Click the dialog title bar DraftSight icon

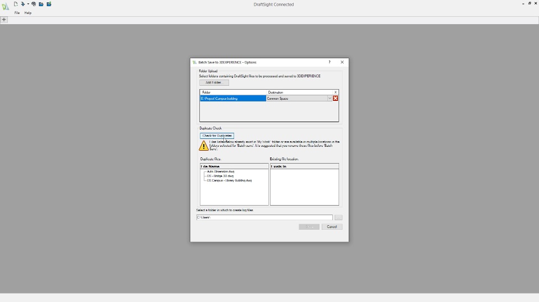coord(194,62)
